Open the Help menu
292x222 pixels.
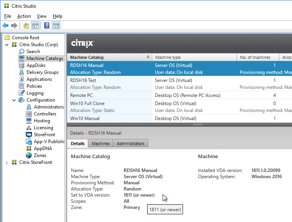tap(57, 16)
